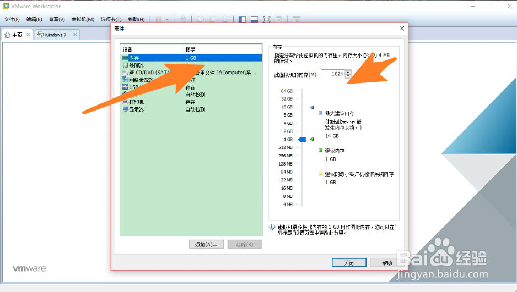Switch to the 主页 tab
Image resolution: width=517 pixels, height=292 pixels.
[x=17, y=35]
